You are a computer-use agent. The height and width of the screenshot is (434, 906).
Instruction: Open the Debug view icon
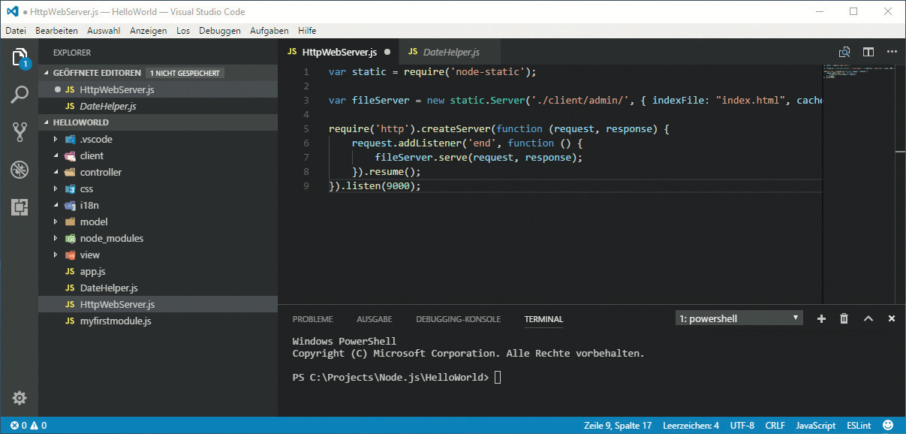point(20,170)
